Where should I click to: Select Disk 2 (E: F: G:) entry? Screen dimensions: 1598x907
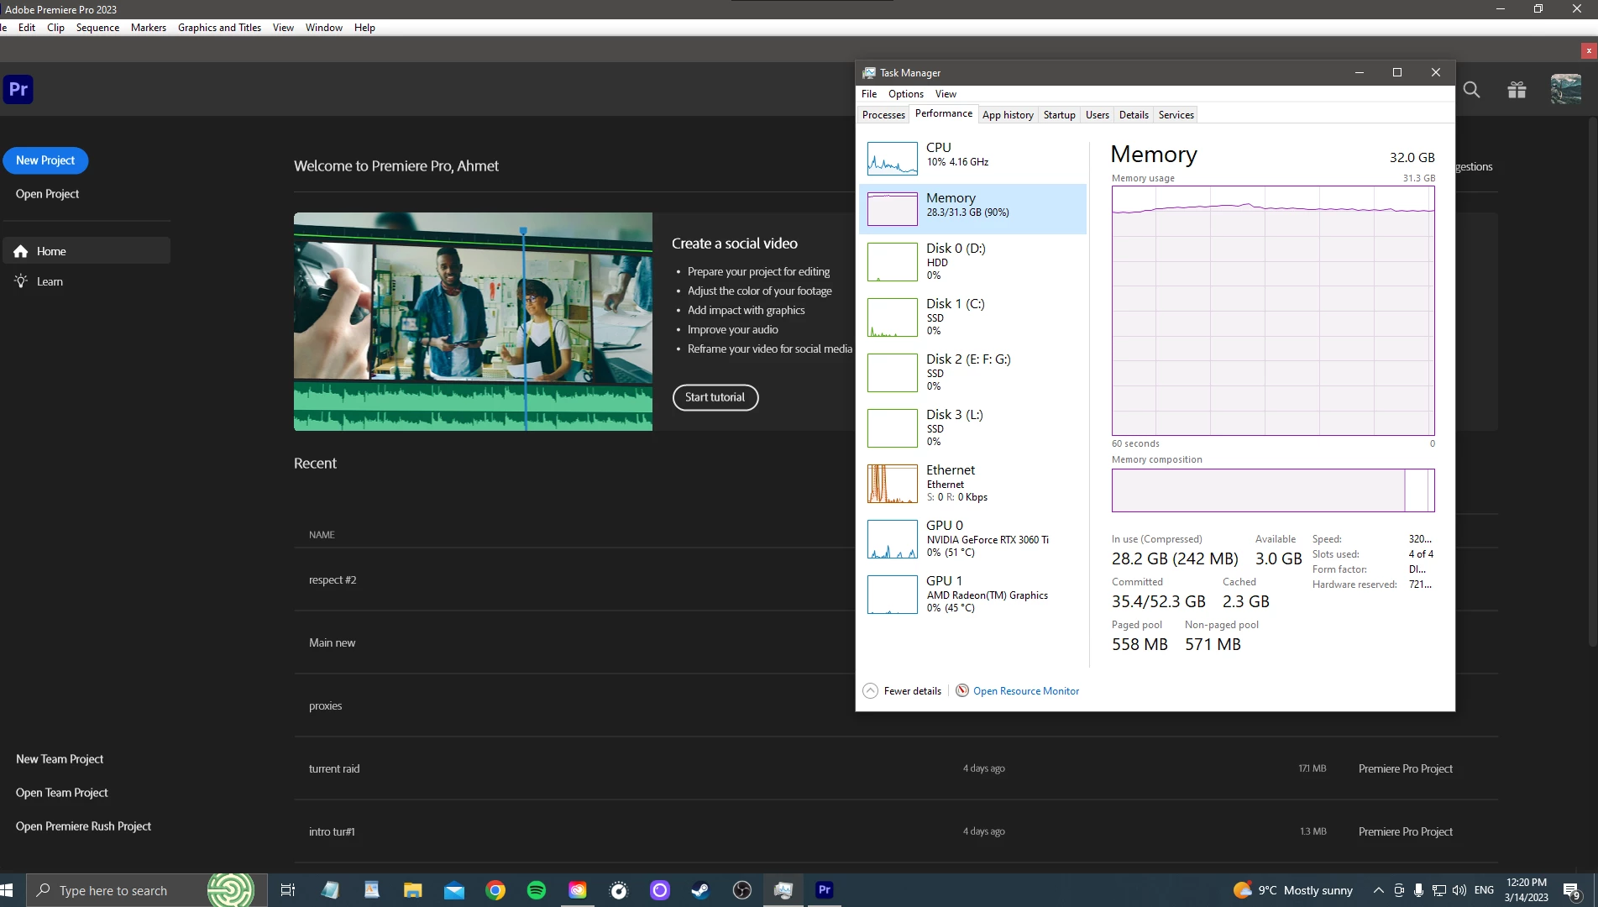pyautogui.click(x=972, y=372)
